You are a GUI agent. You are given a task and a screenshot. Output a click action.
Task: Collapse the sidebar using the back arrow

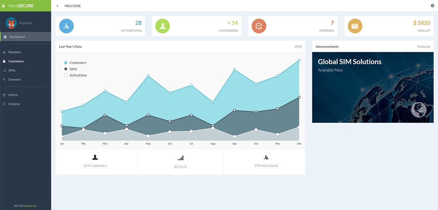coord(57,6)
